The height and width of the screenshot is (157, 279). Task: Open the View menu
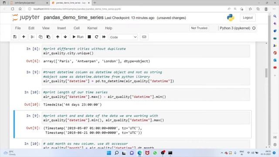coord(46,28)
